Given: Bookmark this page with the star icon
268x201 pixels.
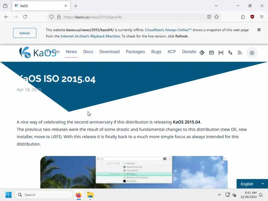Looking at the screenshot, I should [216, 17].
